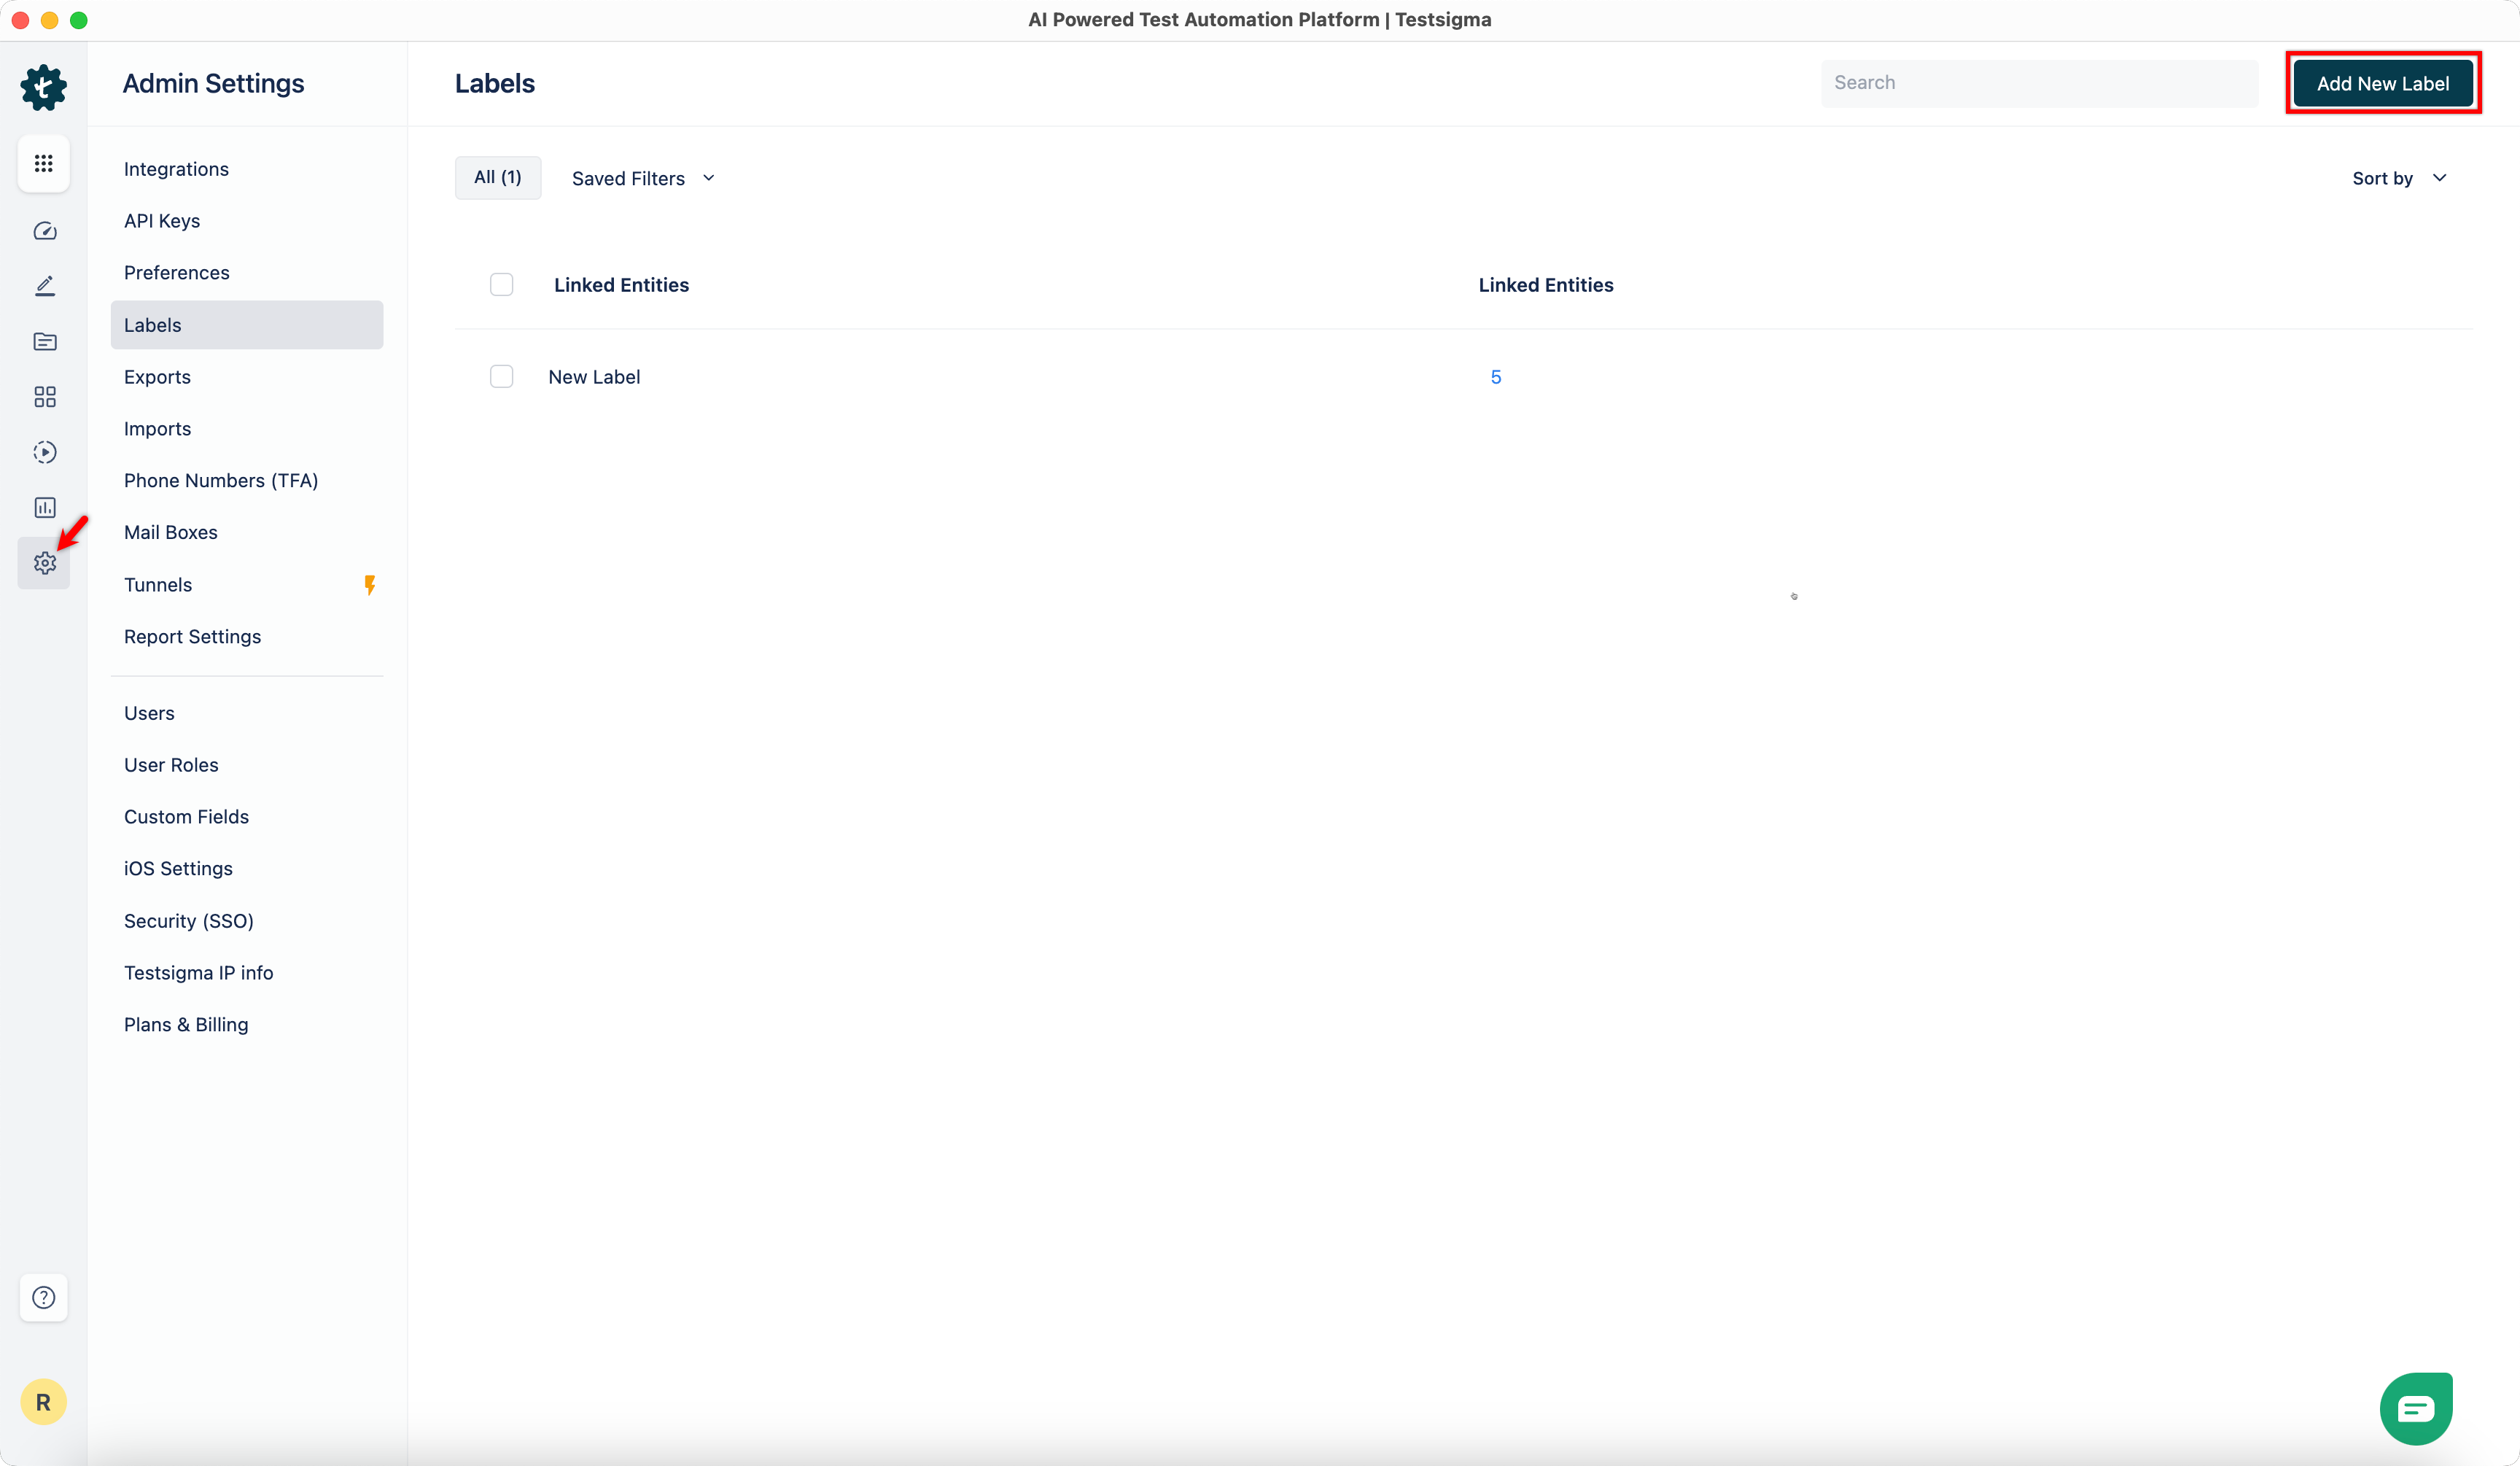Open the green chat support widget

tap(2416, 1408)
